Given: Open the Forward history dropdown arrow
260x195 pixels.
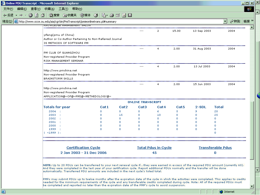Looking at the screenshot, I should (26, 15).
